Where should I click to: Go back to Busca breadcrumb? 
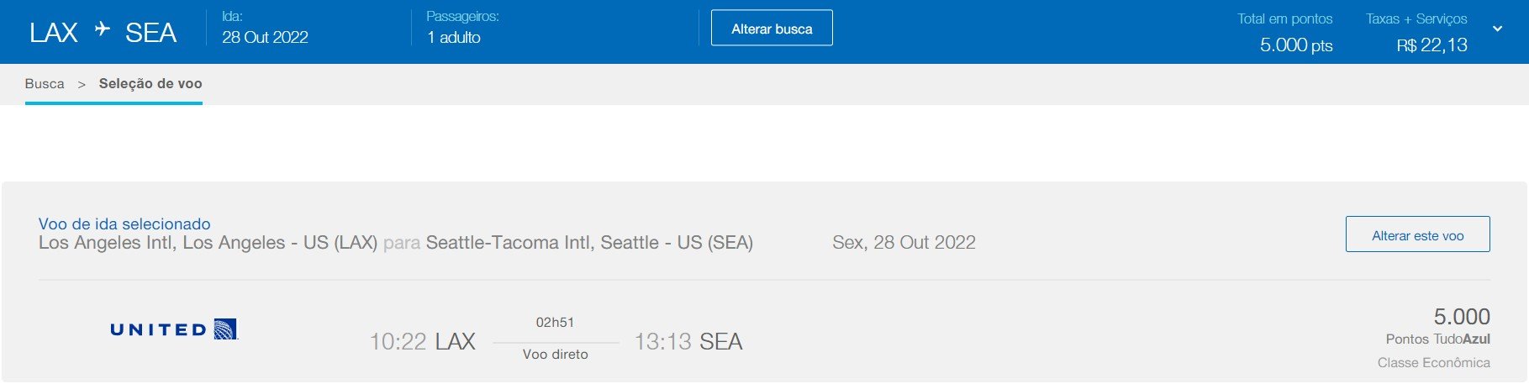pyautogui.click(x=45, y=84)
